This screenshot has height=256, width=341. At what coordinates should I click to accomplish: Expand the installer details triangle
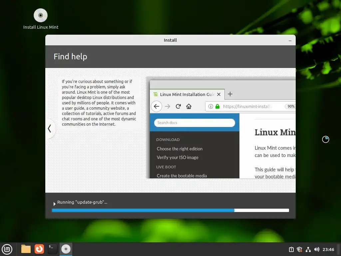(x=54, y=204)
